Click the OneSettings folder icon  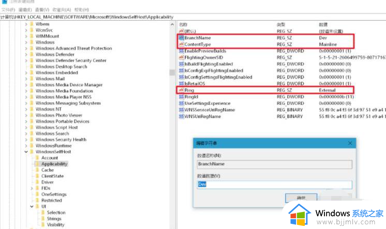[37, 194]
